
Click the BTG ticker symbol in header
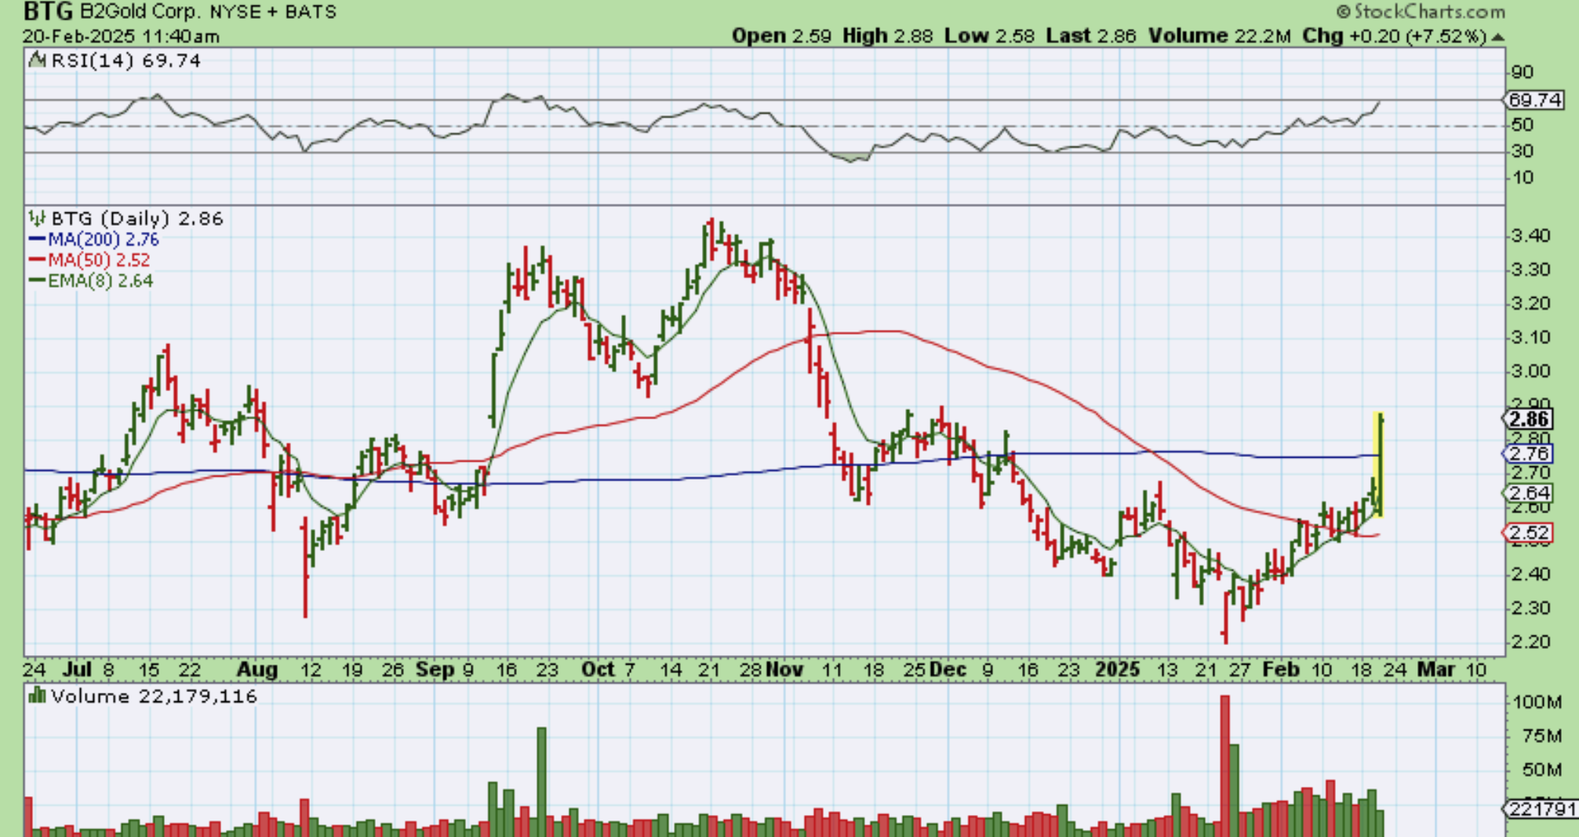pyautogui.click(x=48, y=12)
